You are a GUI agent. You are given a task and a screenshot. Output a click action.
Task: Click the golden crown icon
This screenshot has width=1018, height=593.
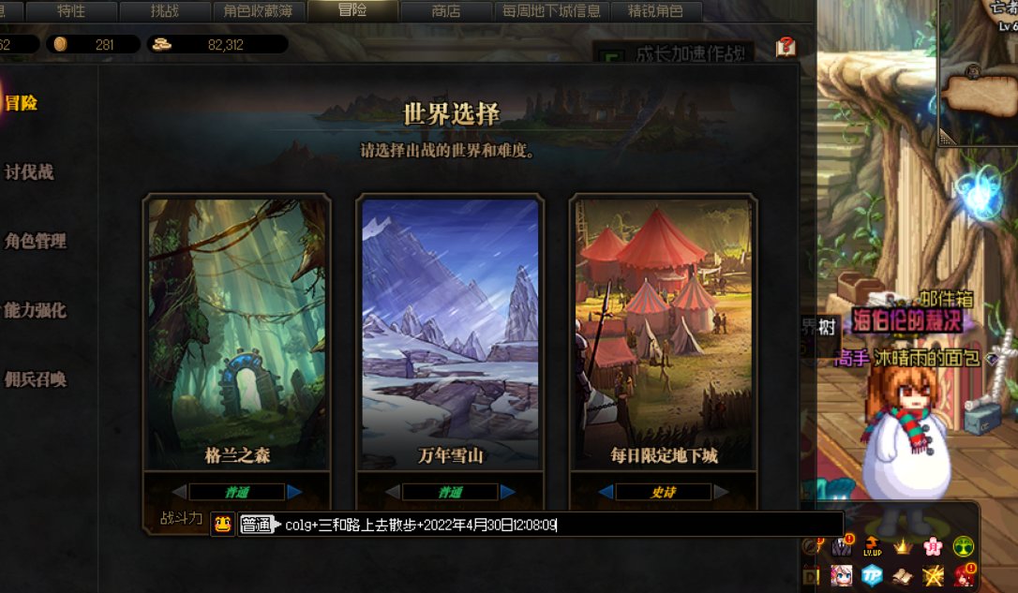[x=903, y=546]
